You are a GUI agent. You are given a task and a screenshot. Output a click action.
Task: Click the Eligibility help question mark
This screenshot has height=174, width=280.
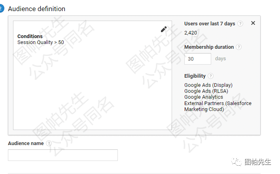pyautogui.click(x=211, y=76)
